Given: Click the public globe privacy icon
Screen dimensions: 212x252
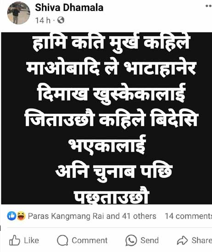Looking at the screenshot, I should point(61,20).
